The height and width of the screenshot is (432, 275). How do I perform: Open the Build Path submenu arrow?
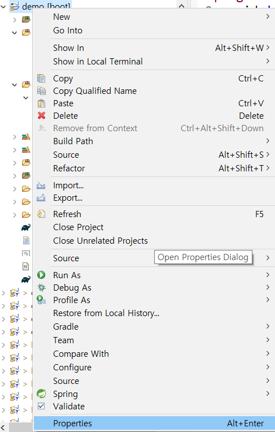(268, 141)
